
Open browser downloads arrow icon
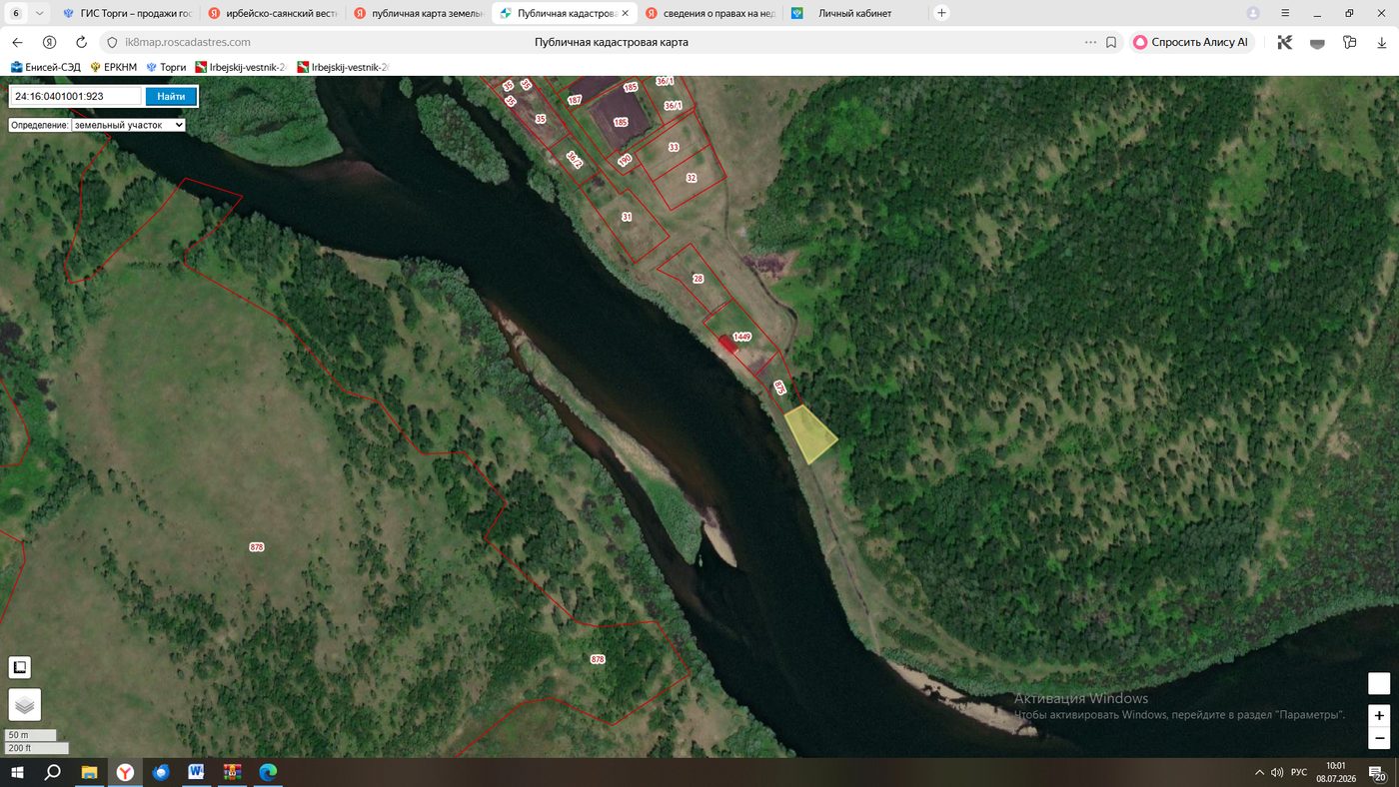pos(1382,43)
